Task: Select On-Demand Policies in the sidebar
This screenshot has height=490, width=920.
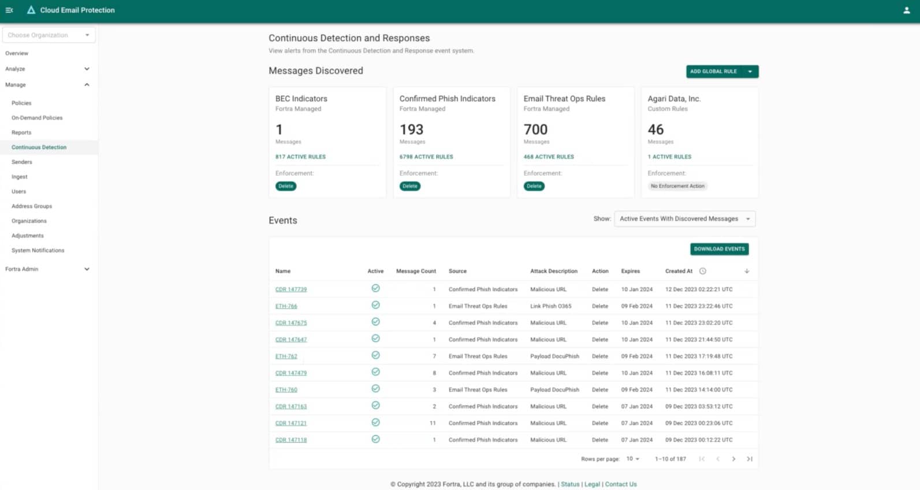Action: pos(37,118)
